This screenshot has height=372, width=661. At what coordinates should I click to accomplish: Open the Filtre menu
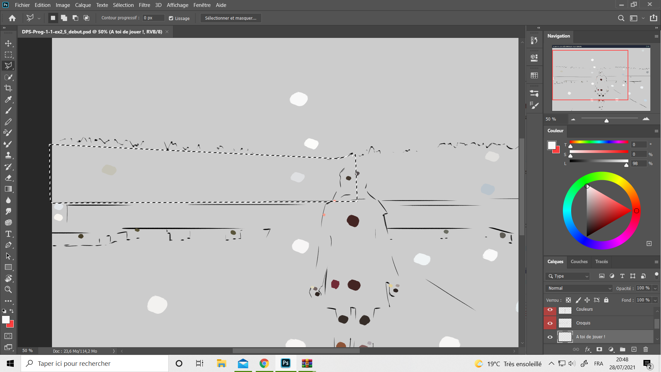pyautogui.click(x=144, y=5)
